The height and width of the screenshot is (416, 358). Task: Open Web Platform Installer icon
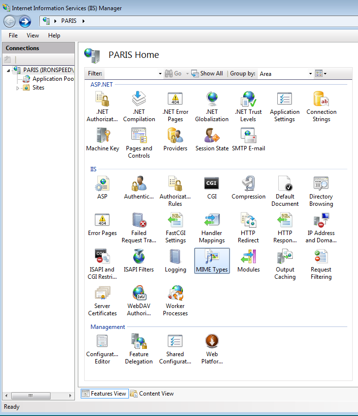(x=212, y=349)
